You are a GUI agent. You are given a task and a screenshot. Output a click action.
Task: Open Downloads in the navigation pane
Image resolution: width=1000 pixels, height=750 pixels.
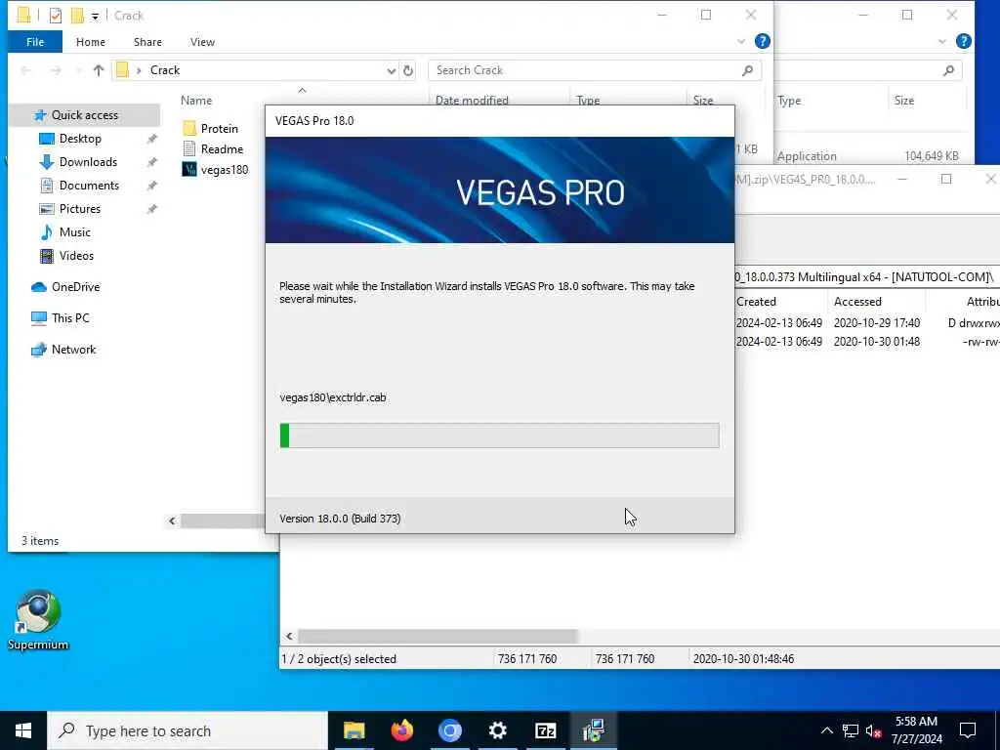pos(88,162)
